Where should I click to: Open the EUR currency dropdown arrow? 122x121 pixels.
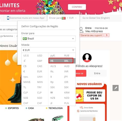[x=73, y=50]
